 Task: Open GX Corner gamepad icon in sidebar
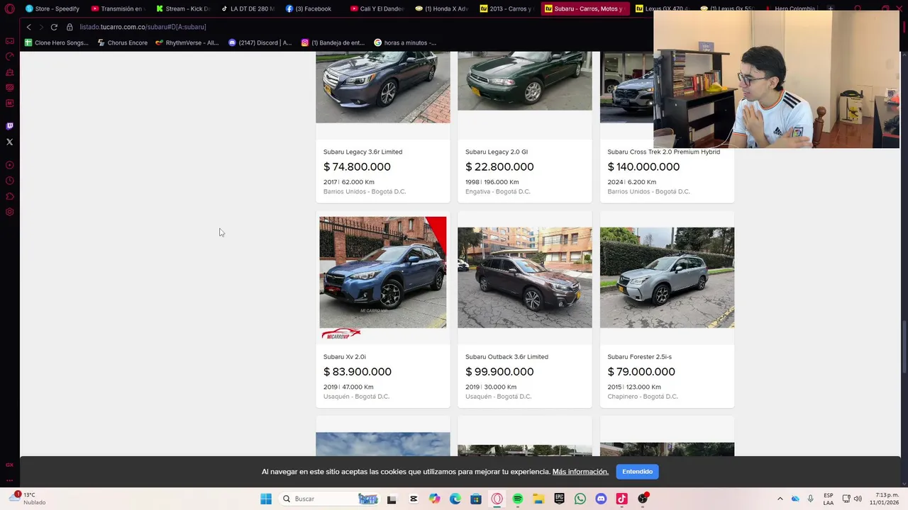click(x=9, y=41)
